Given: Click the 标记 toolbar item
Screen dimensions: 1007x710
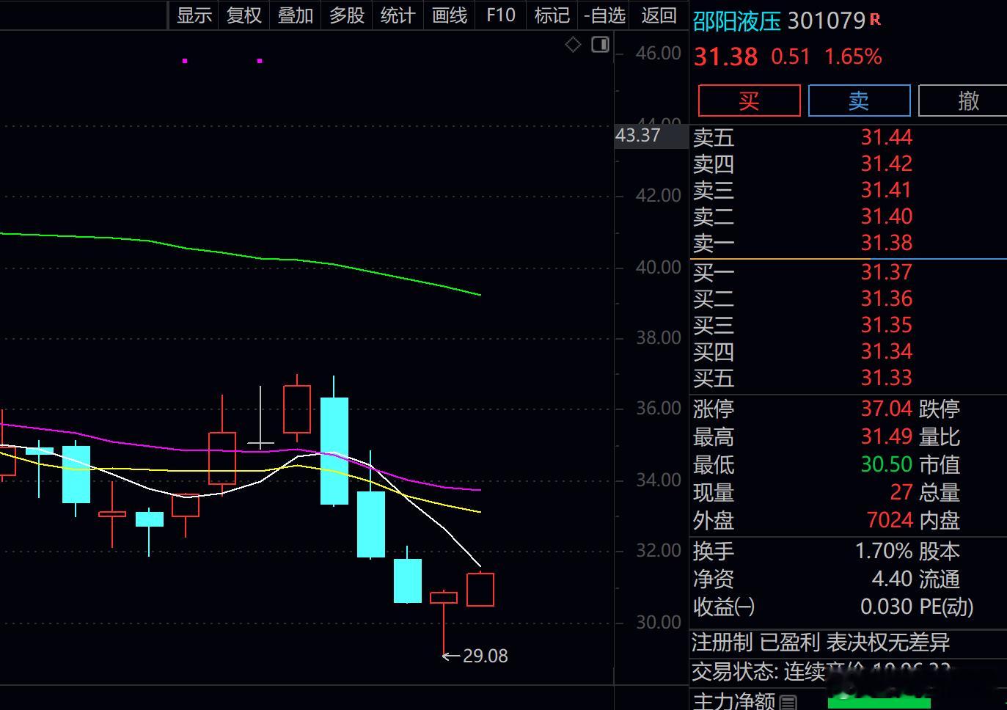Looking at the screenshot, I should (x=552, y=15).
